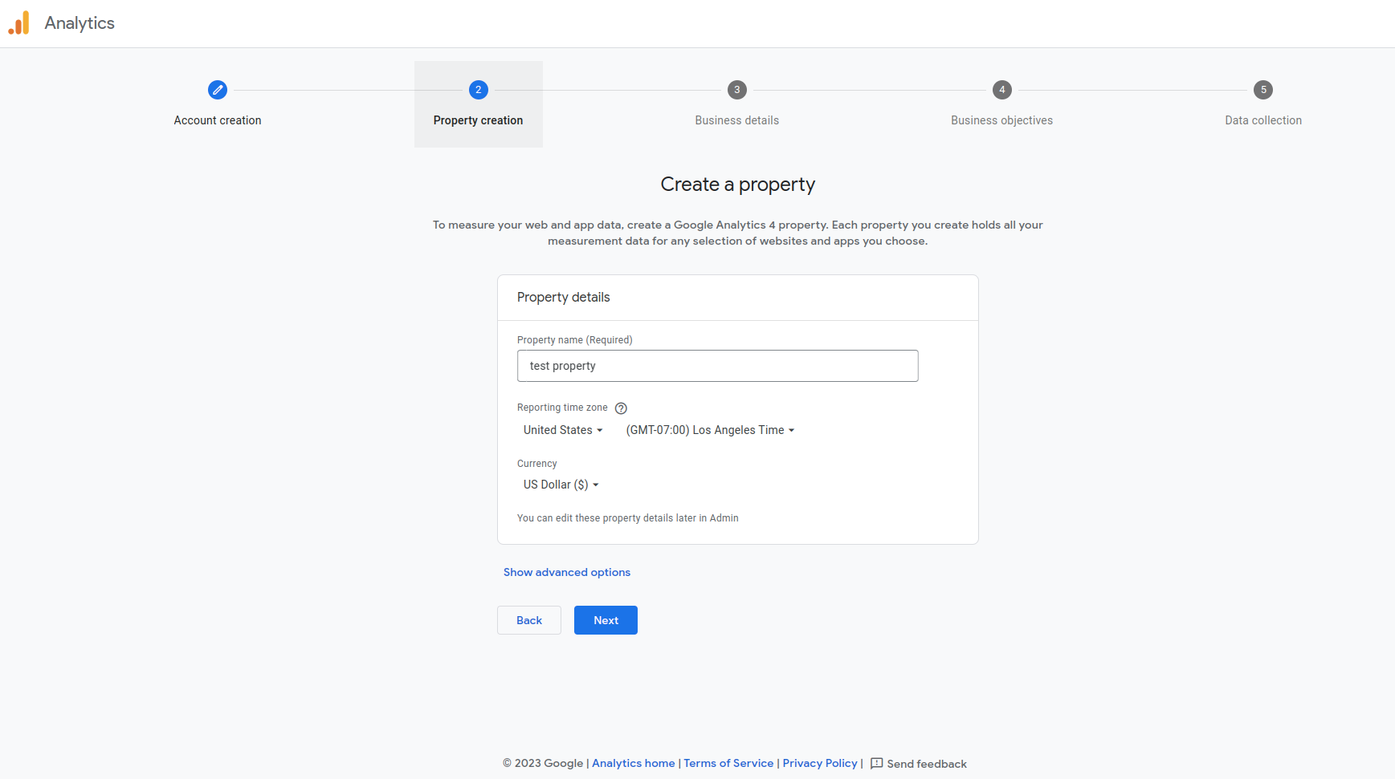The image size is (1395, 779).
Task: Click the Send feedback flag icon
Action: (877, 764)
